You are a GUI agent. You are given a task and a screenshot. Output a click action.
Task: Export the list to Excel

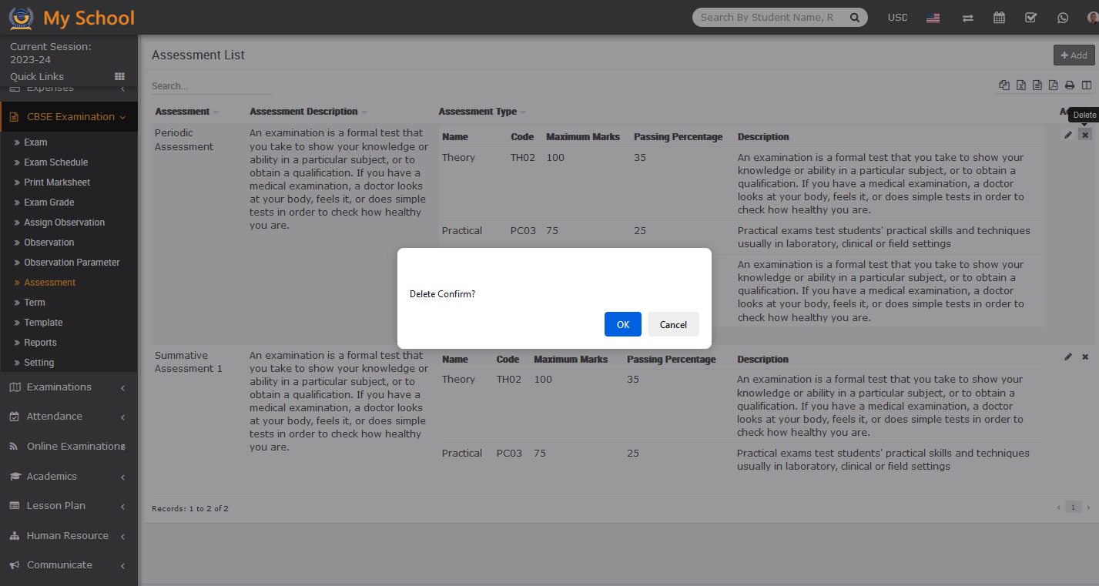click(x=1020, y=85)
